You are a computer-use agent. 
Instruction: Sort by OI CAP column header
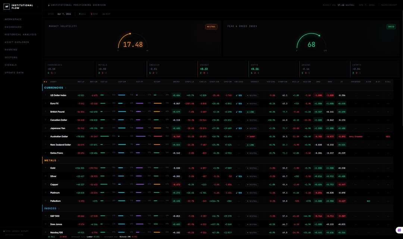[x=157, y=82]
